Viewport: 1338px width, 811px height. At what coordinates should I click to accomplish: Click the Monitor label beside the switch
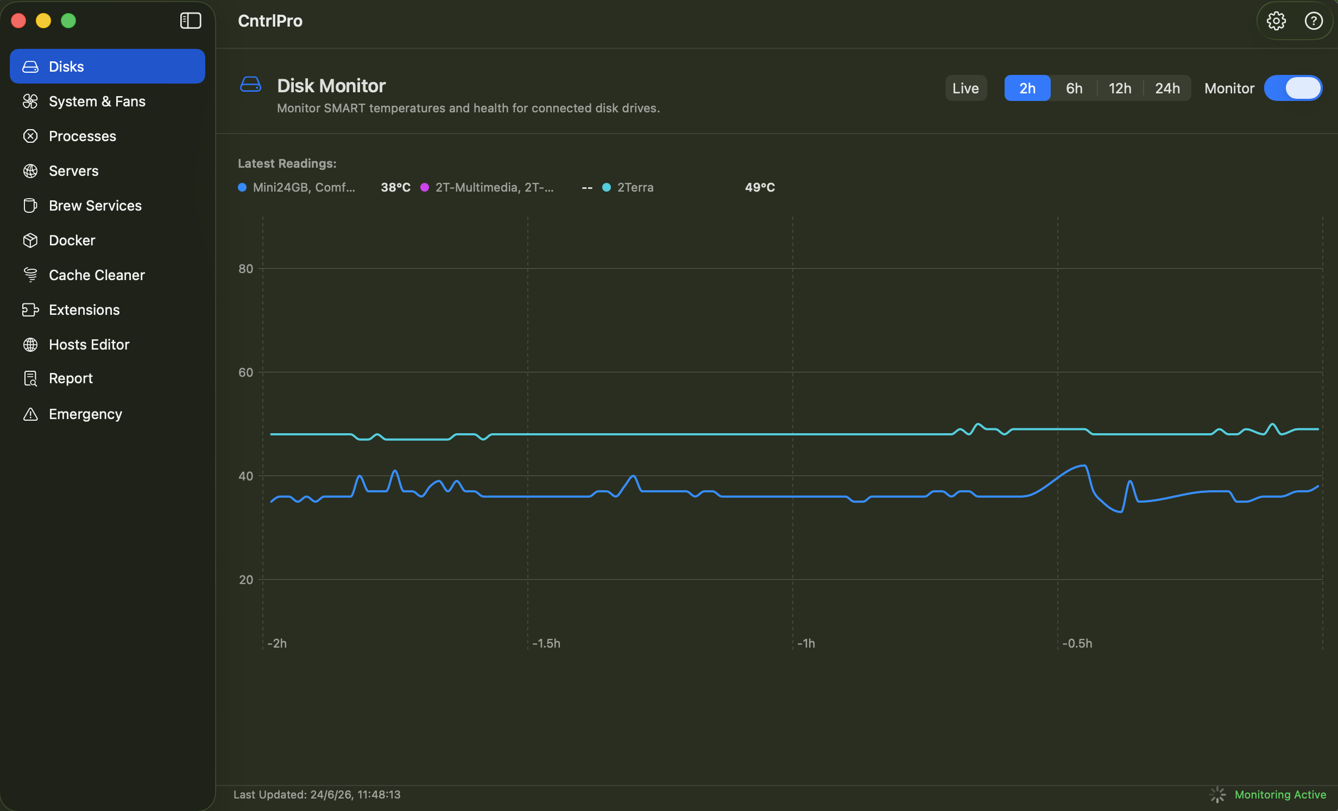pyautogui.click(x=1229, y=88)
